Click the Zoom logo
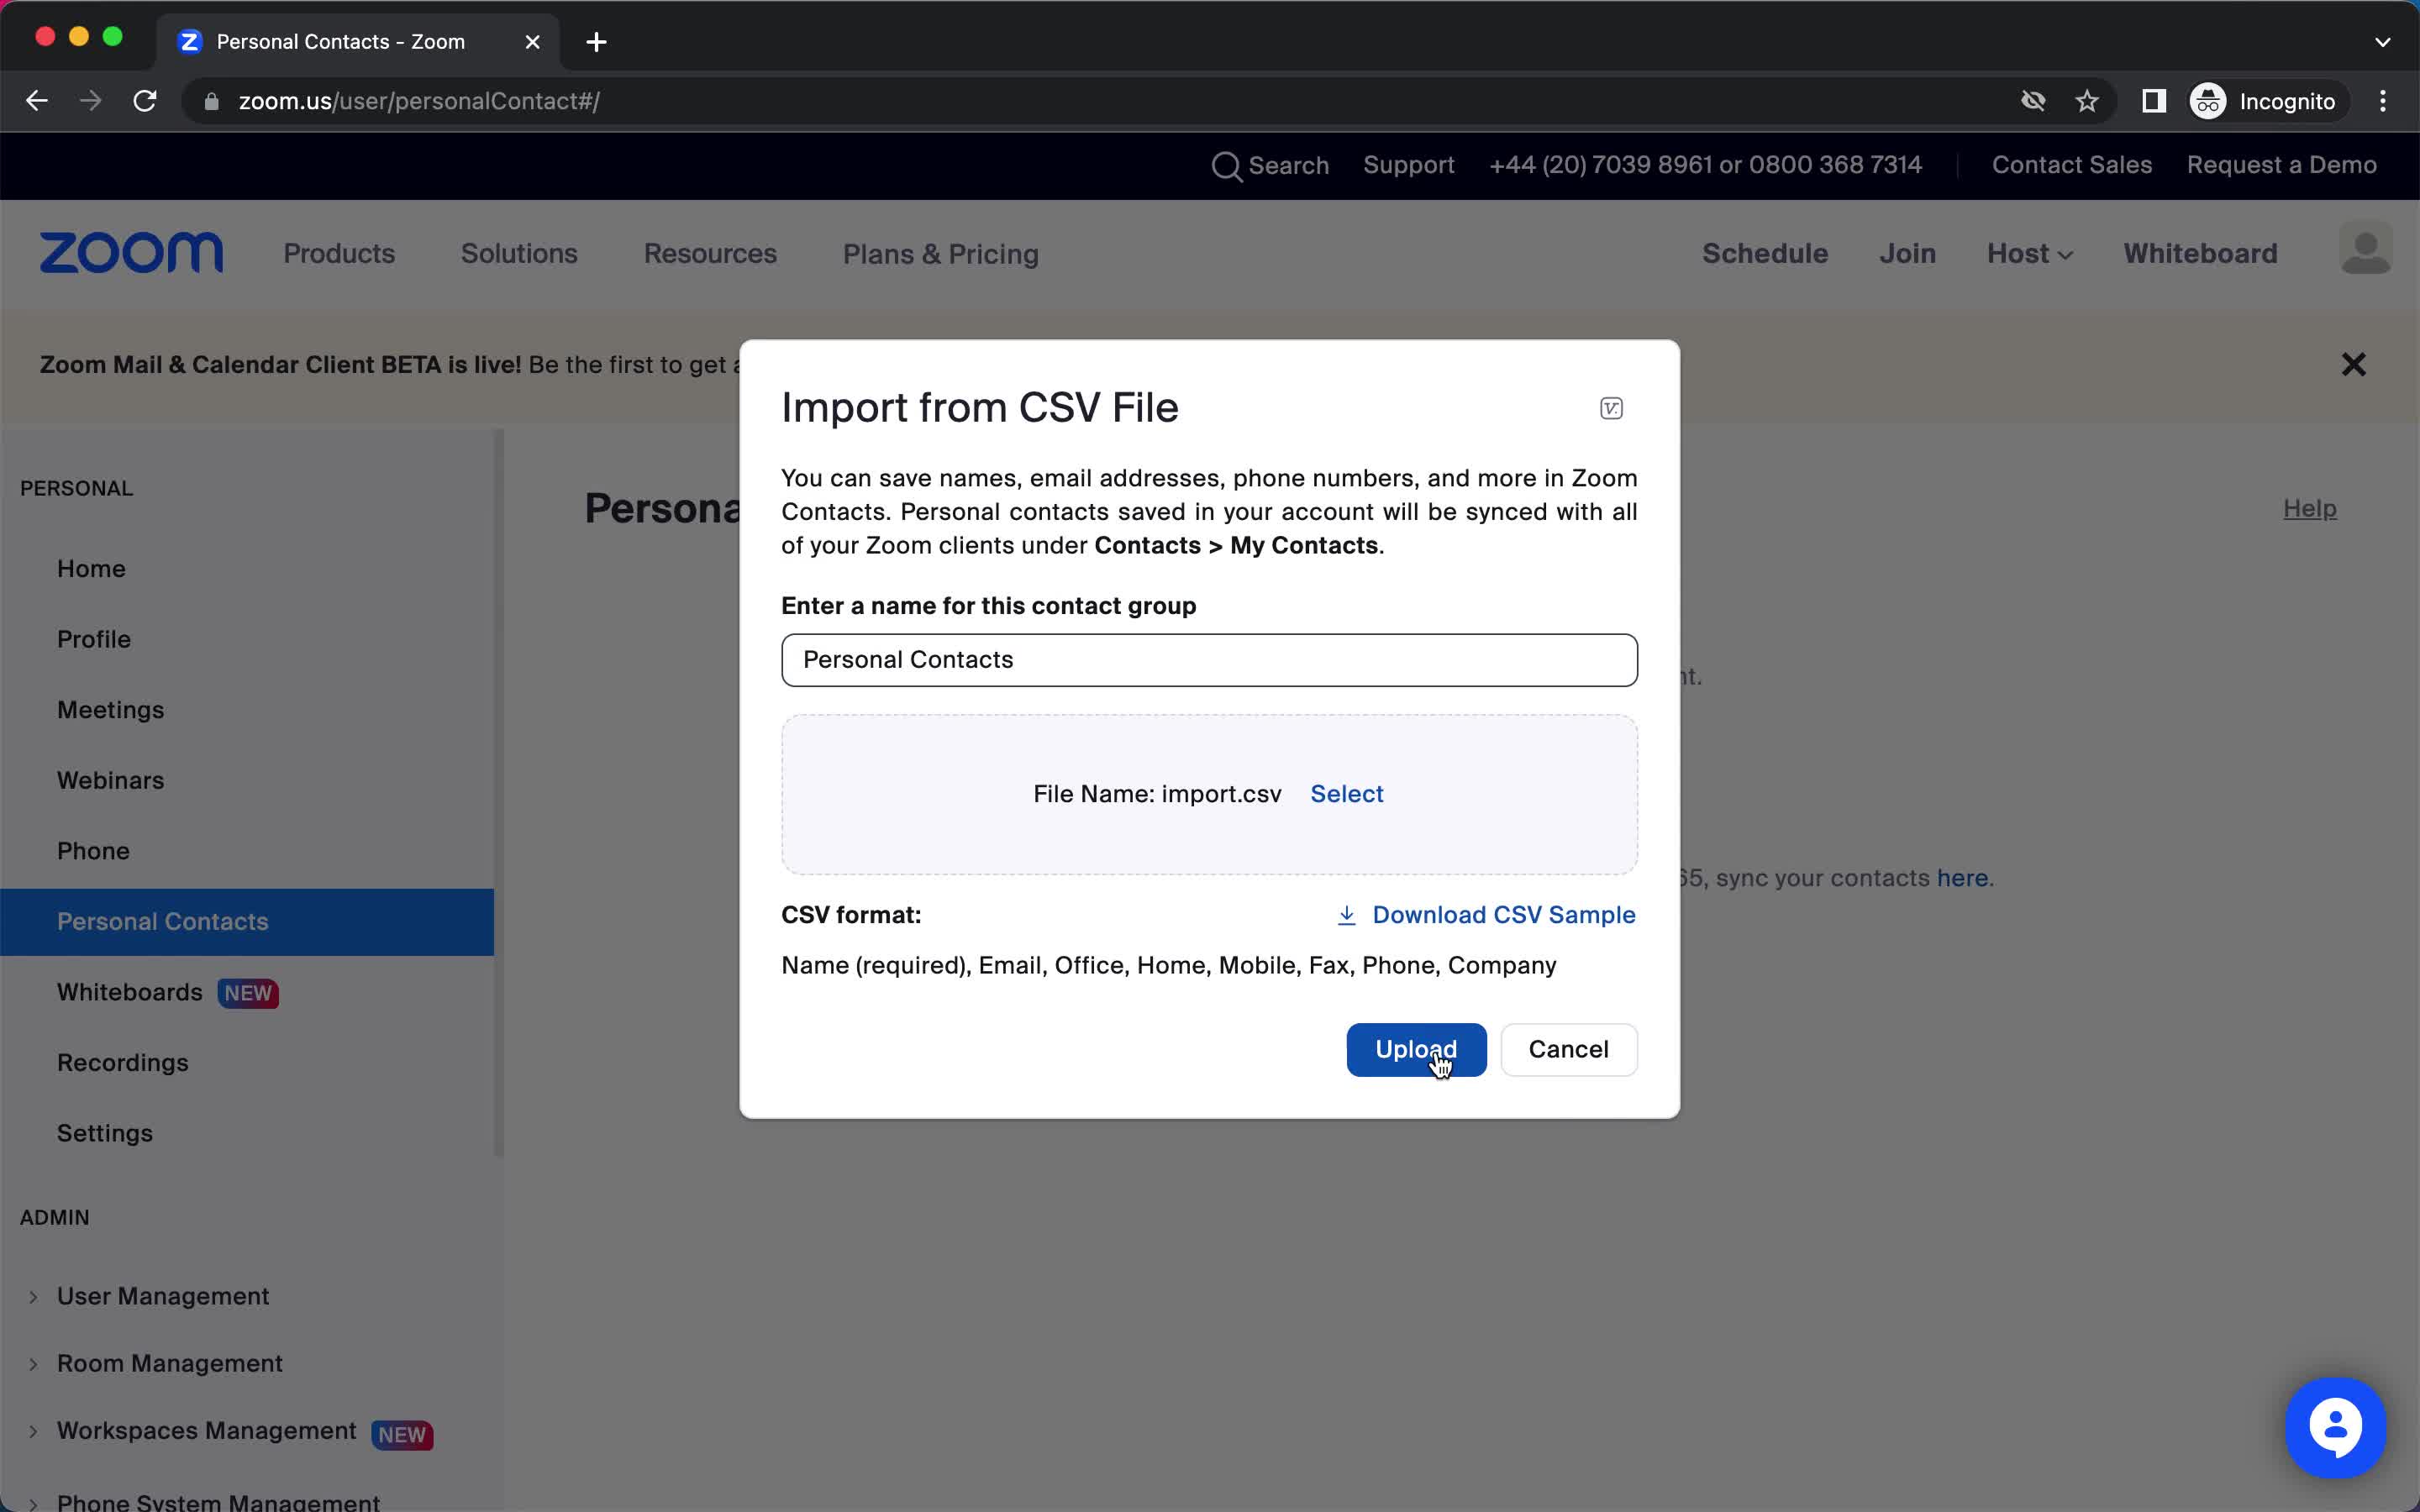 point(131,253)
